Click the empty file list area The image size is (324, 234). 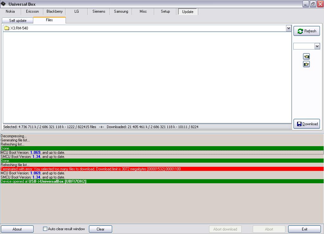(x=147, y=77)
